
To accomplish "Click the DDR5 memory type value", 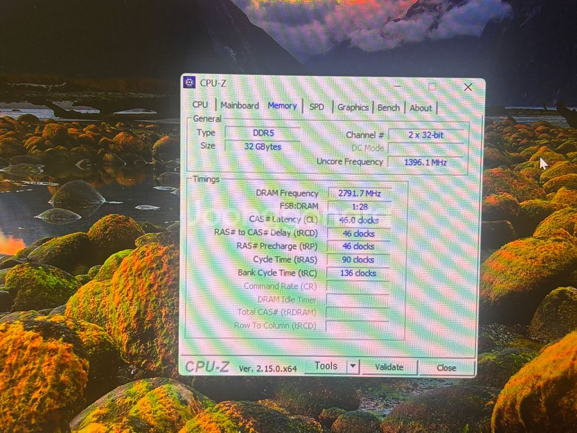I will (x=263, y=133).
